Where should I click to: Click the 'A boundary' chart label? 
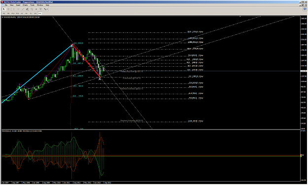pos(132,78)
